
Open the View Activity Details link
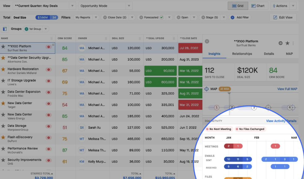click(281, 121)
